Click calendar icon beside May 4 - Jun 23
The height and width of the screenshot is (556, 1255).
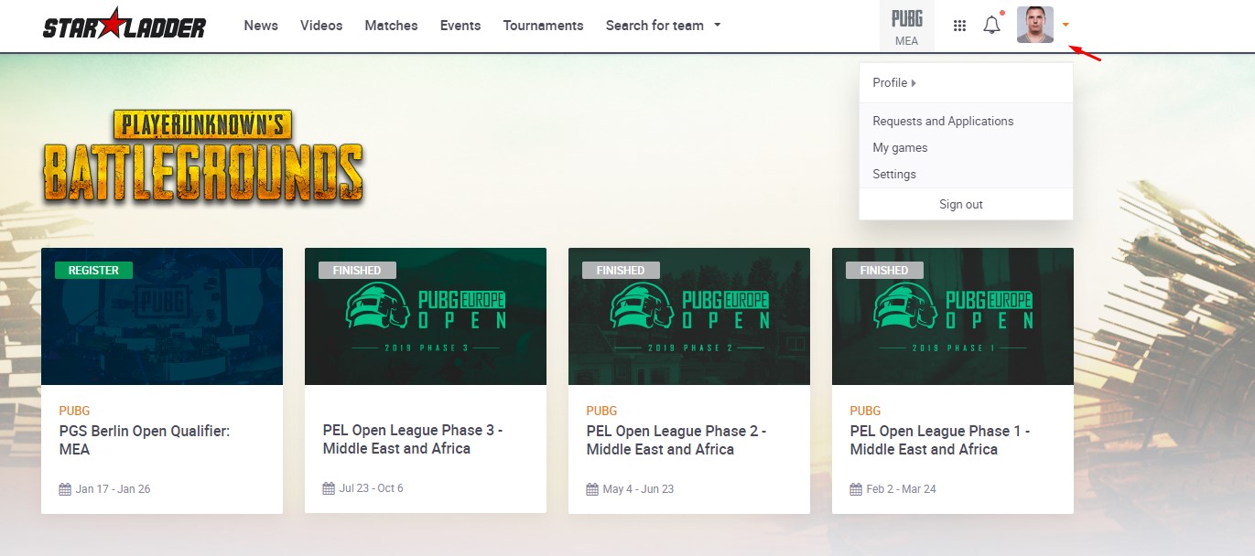click(x=592, y=489)
